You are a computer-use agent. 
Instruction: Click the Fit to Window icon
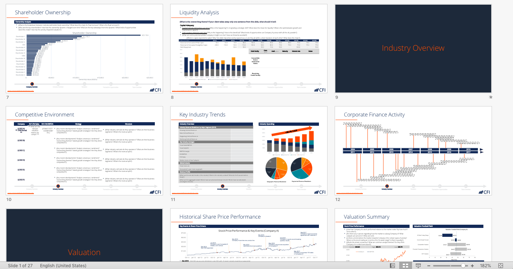501,266
